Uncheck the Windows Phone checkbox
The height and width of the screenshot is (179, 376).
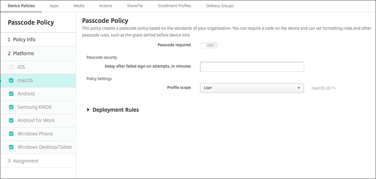(11, 134)
